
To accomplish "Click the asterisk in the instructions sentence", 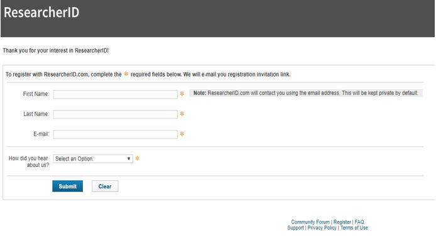I will (126, 74).
